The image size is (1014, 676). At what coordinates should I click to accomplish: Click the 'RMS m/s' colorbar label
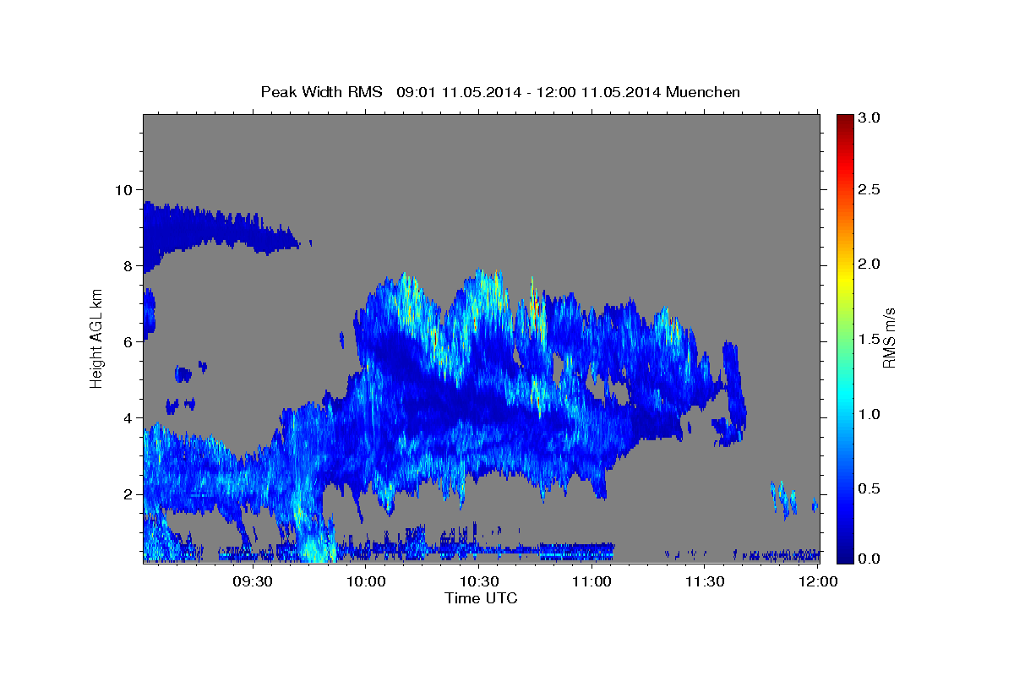coord(888,338)
